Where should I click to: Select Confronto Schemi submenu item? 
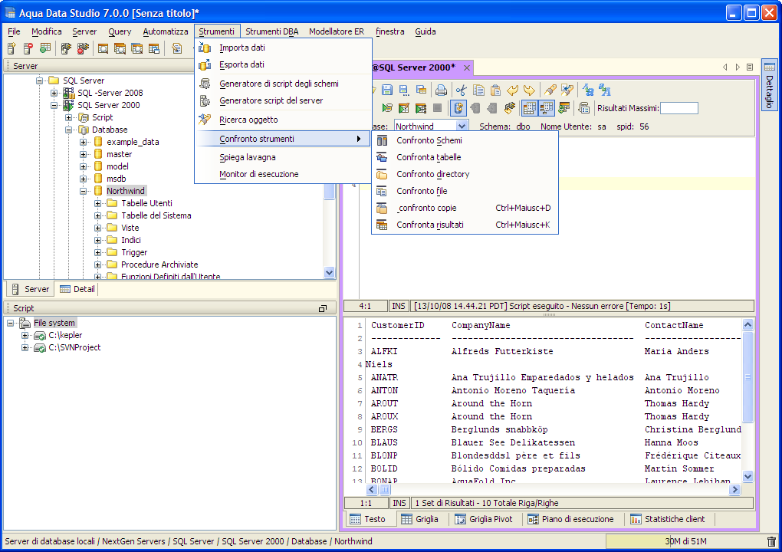point(465,140)
